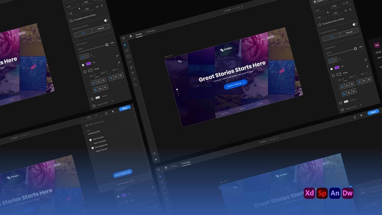
Task: Toggle the responsive resize switch in right panel
Action: (x=355, y=24)
